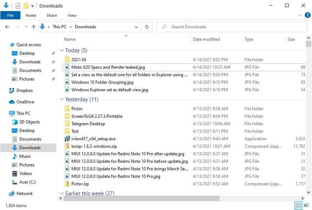
Task: Click the vertical scrollbar up arrow
Action: [x=308, y=38]
